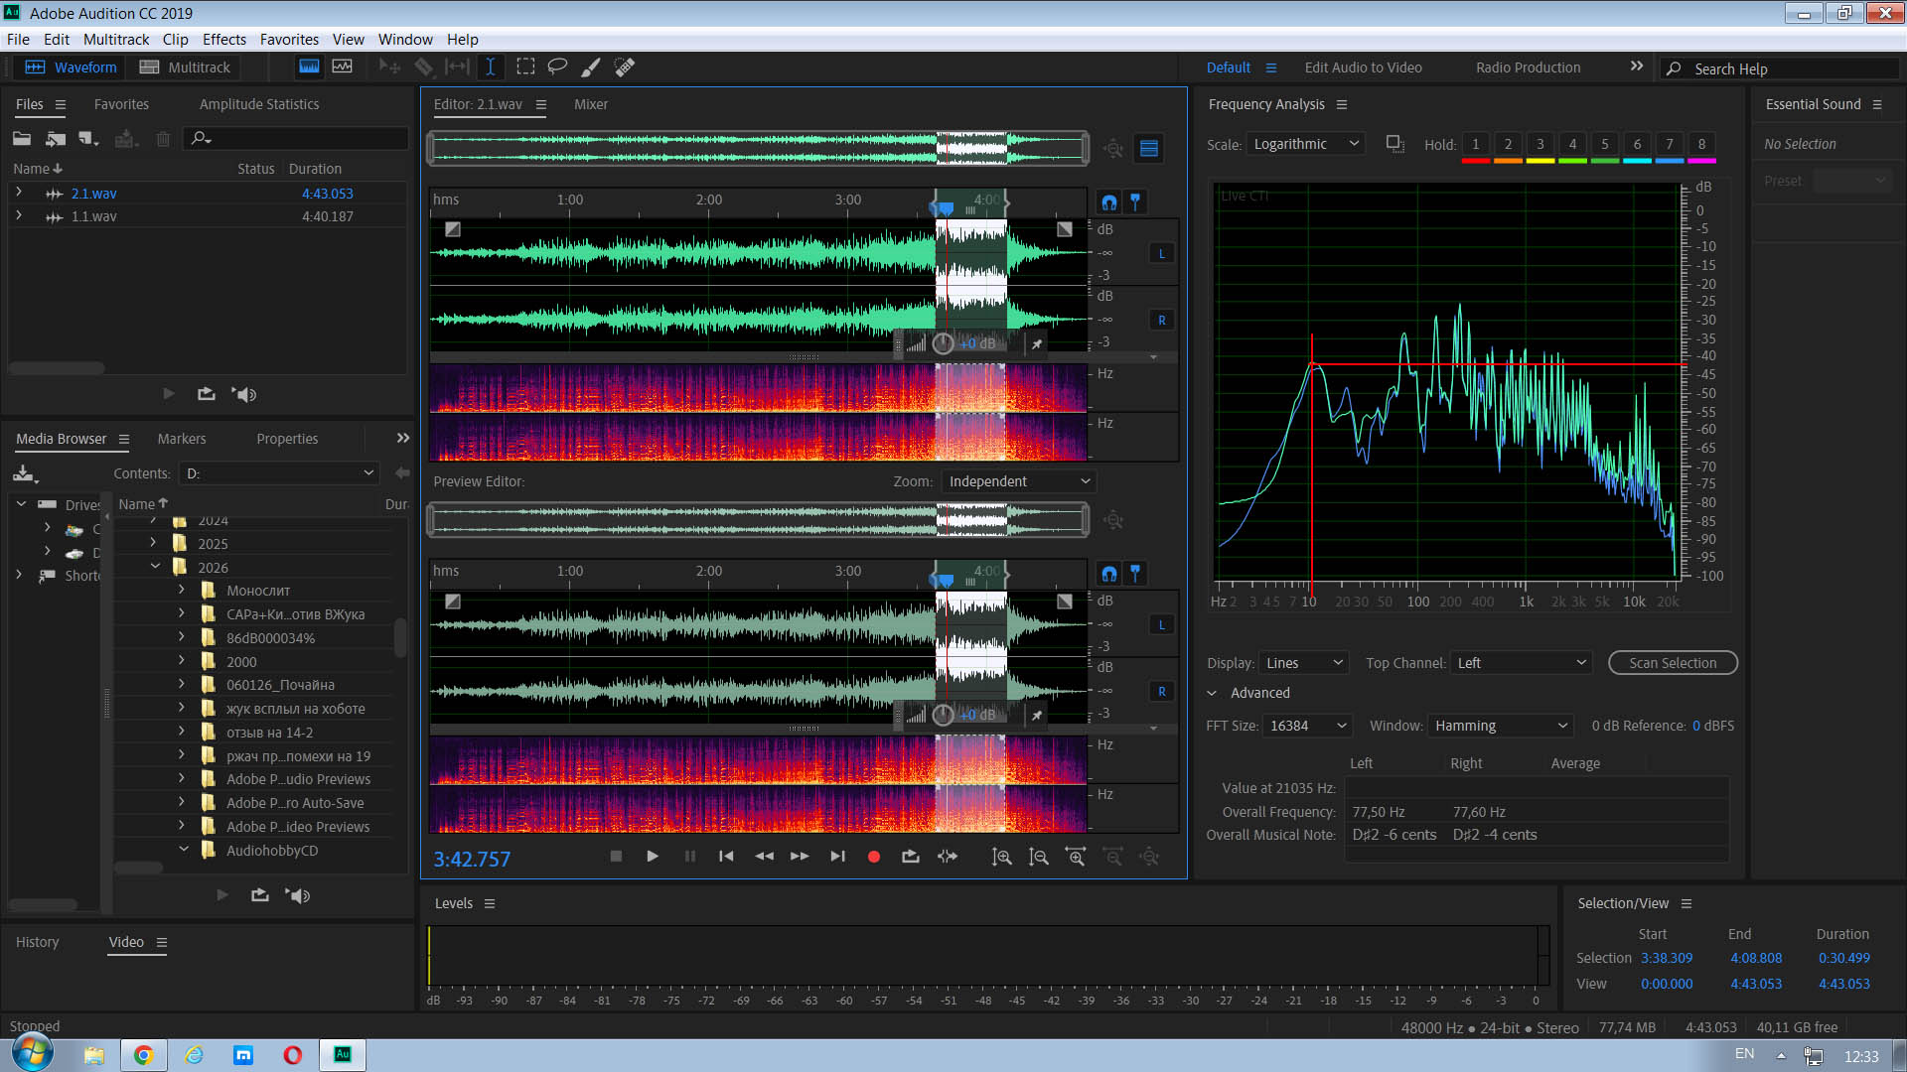Open the Scale Logarithmic dropdown
The image size is (1907, 1072).
(x=1306, y=144)
